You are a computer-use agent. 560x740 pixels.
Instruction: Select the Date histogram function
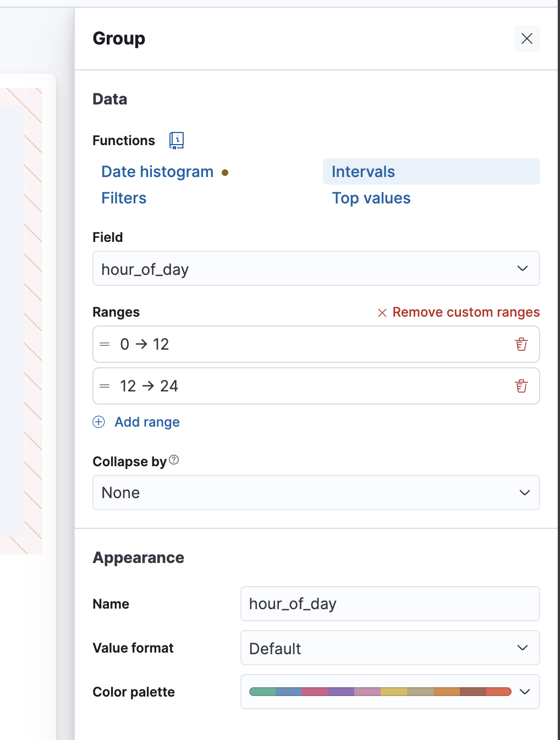point(157,172)
